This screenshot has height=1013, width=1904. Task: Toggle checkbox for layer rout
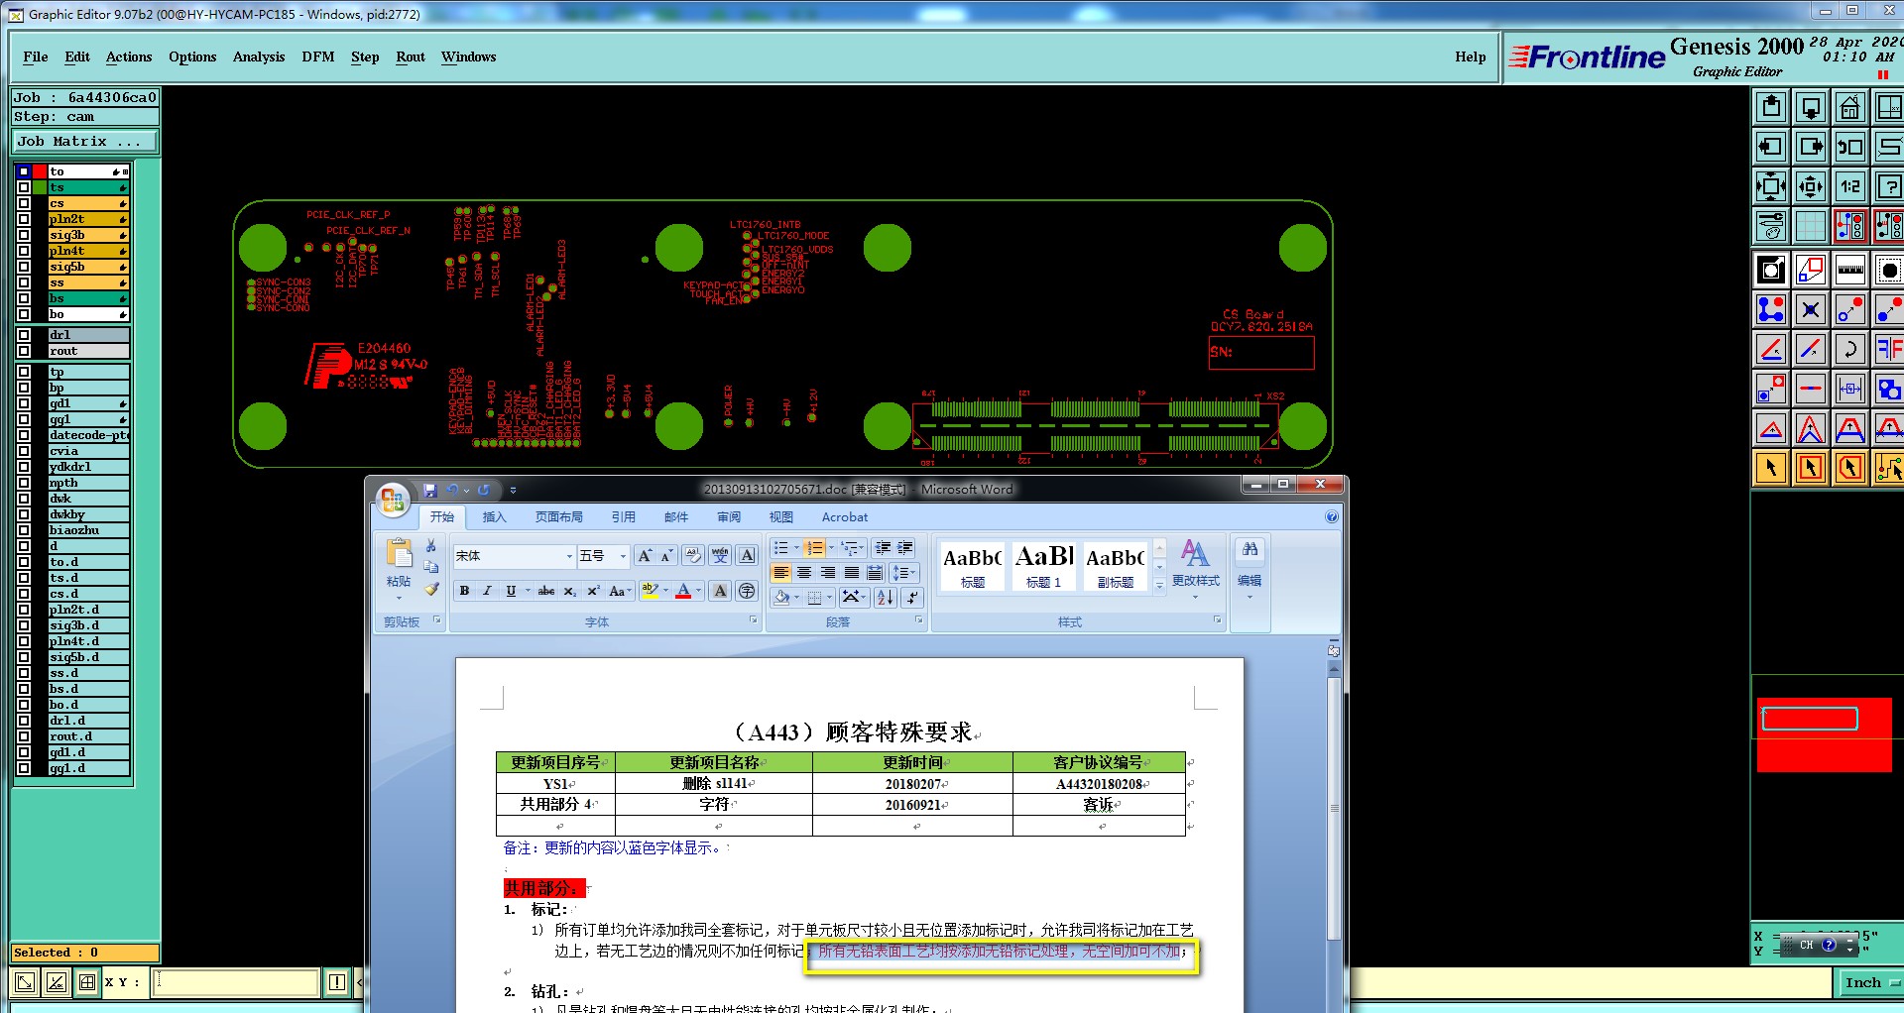coord(24,351)
